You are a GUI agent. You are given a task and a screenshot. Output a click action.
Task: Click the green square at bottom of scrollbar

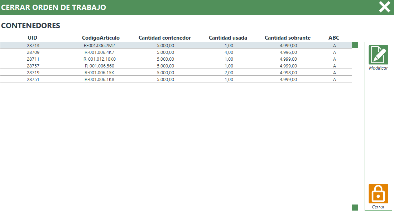(x=355, y=207)
